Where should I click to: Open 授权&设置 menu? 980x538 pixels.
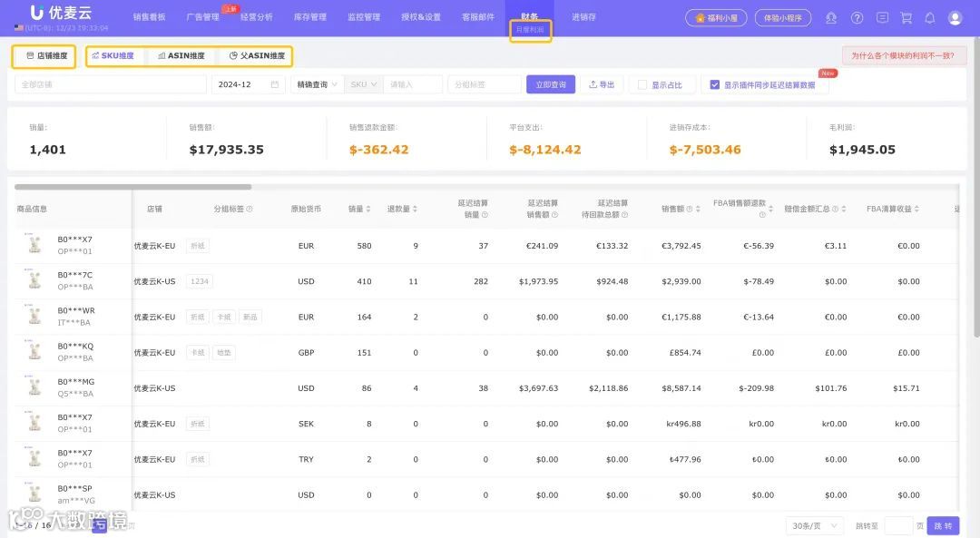coord(421,17)
